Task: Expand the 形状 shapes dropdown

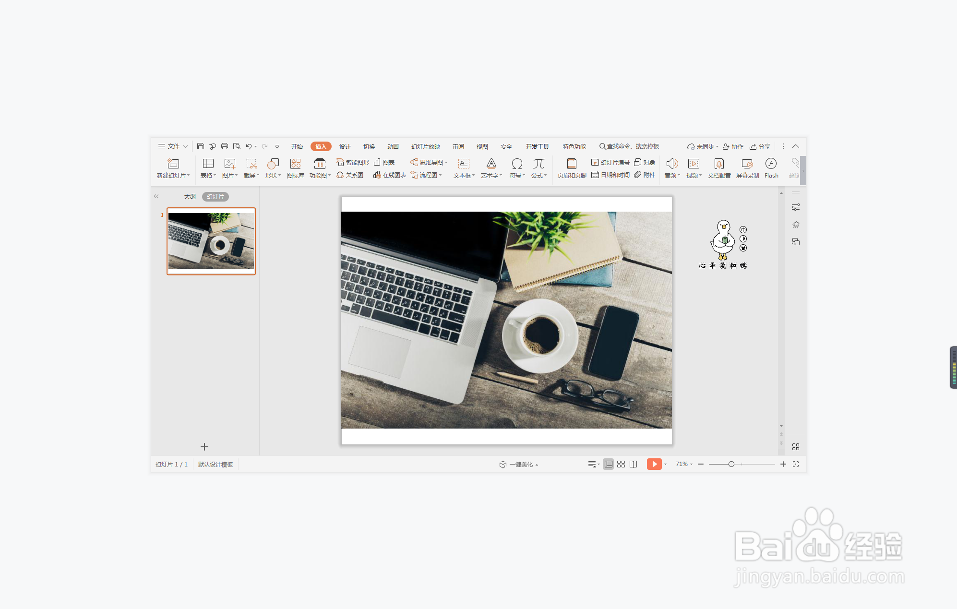Action: (273, 175)
